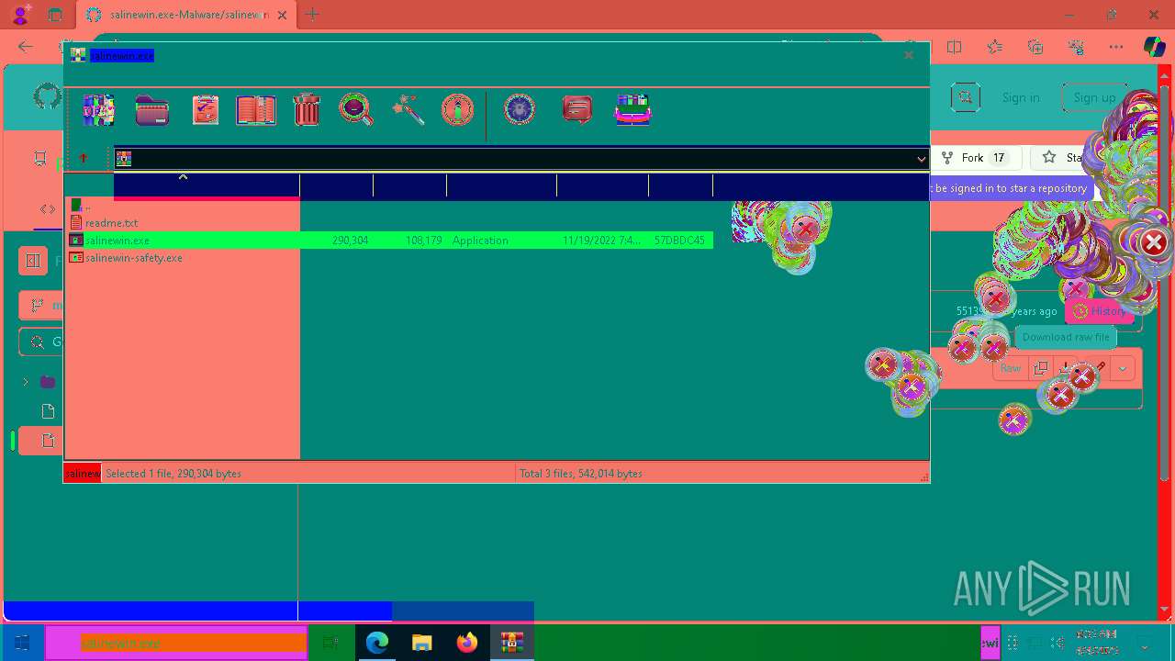The width and height of the screenshot is (1175, 661).
Task: Click the Add icon in the WinRAR toolbar
Action: tap(98, 110)
